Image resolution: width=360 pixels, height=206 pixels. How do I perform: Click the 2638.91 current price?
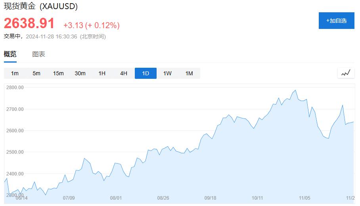click(29, 23)
